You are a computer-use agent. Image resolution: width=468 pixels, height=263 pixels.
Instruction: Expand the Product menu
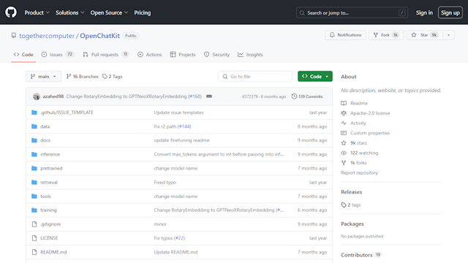[x=37, y=12]
